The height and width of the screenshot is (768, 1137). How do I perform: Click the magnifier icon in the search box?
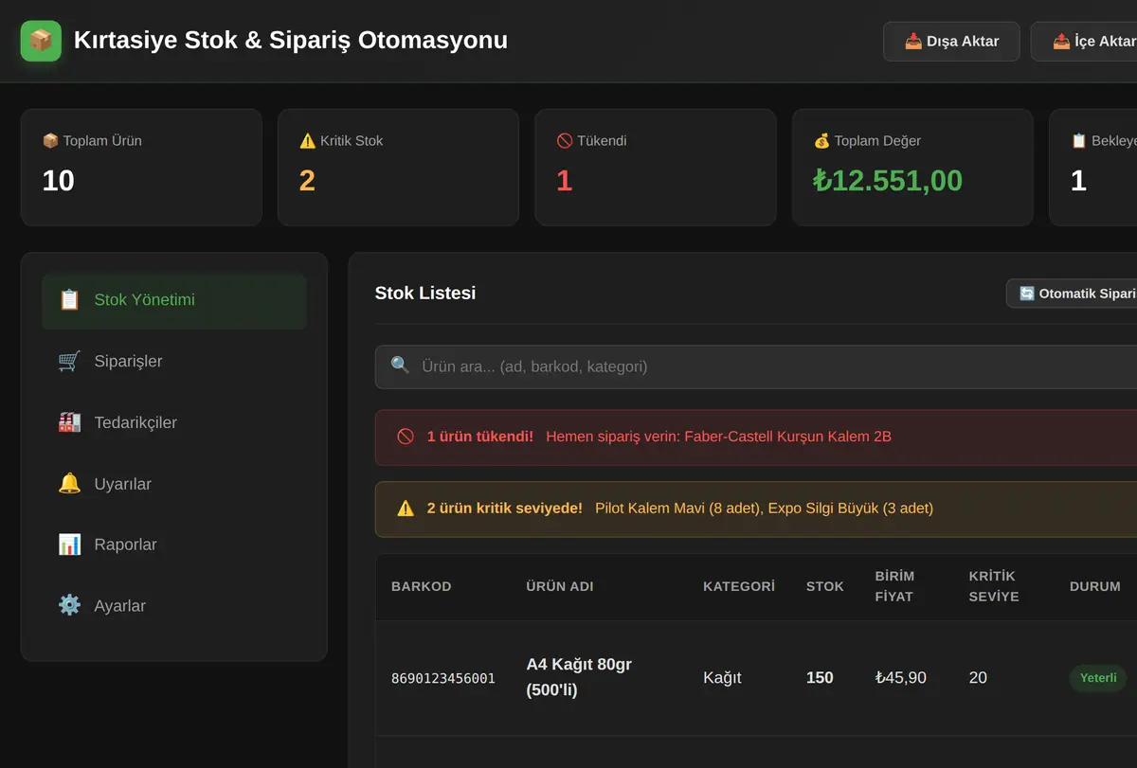401,366
